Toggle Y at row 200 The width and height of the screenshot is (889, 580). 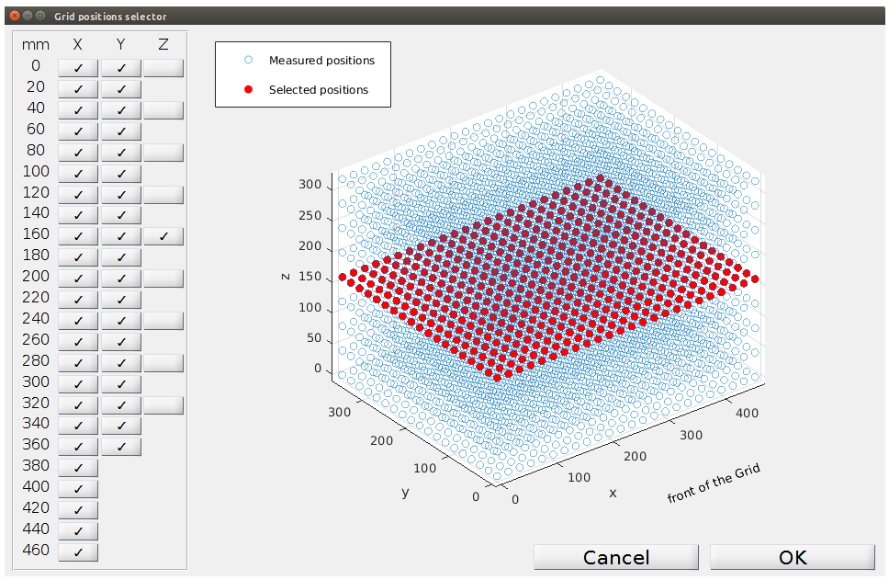pos(121,279)
